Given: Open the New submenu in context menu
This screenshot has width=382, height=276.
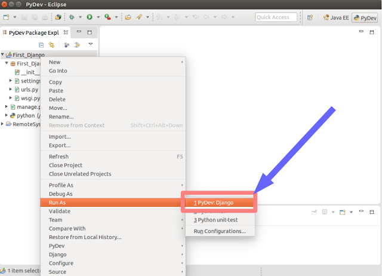Looking at the screenshot, I should (113, 62).
